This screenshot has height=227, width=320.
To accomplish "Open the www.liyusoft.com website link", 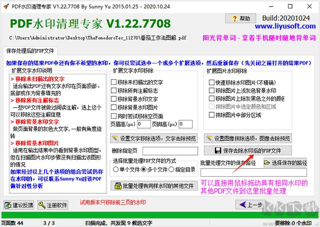I will point(285,26).
